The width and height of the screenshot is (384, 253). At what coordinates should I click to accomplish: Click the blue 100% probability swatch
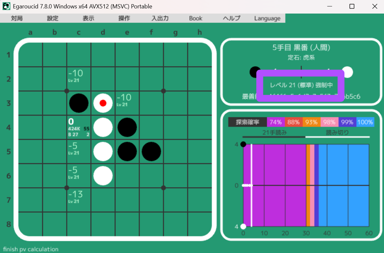365,122
